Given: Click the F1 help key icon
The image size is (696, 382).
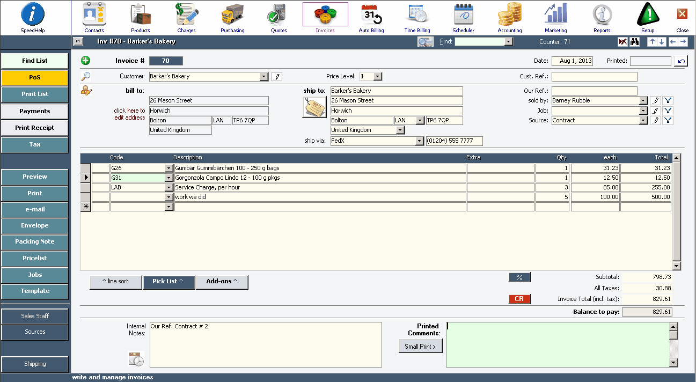Looking at the screenshot, I should pyautogui.click(x=77, y=41).
